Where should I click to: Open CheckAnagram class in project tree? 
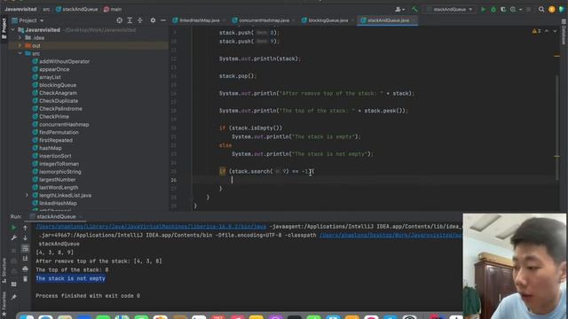pos(58,93)
